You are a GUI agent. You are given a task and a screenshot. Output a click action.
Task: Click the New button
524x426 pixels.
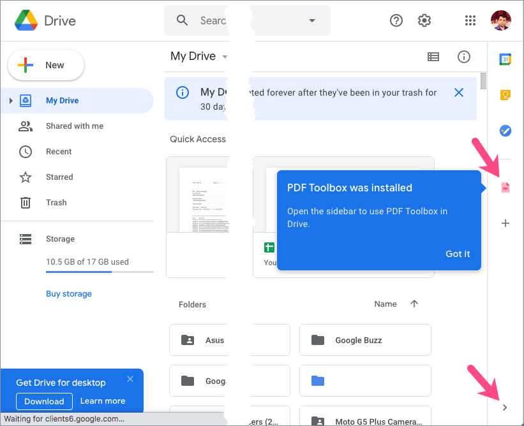pyautogui.click(x=46, y=65)
